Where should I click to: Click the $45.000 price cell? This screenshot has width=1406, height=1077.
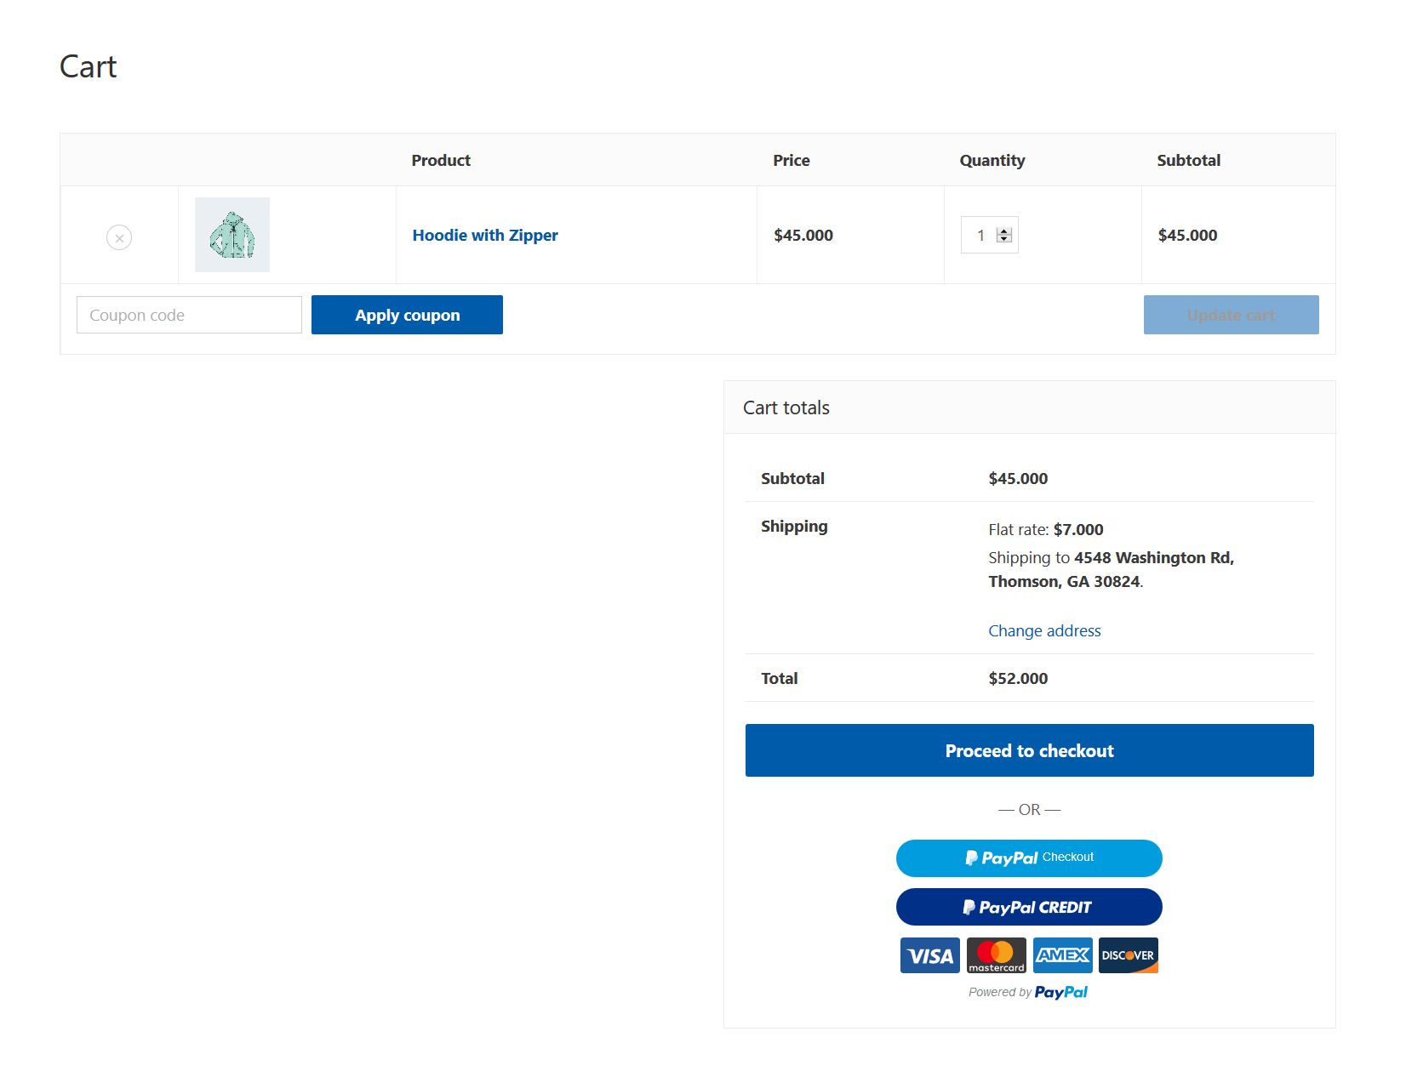point(803,235)
